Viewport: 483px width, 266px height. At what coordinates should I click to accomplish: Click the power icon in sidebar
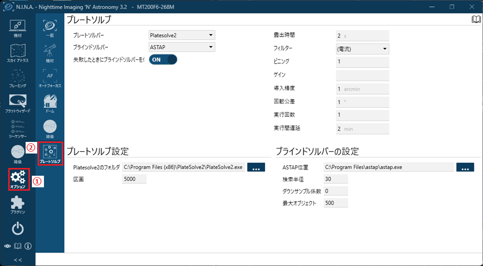tap(18, 229)
